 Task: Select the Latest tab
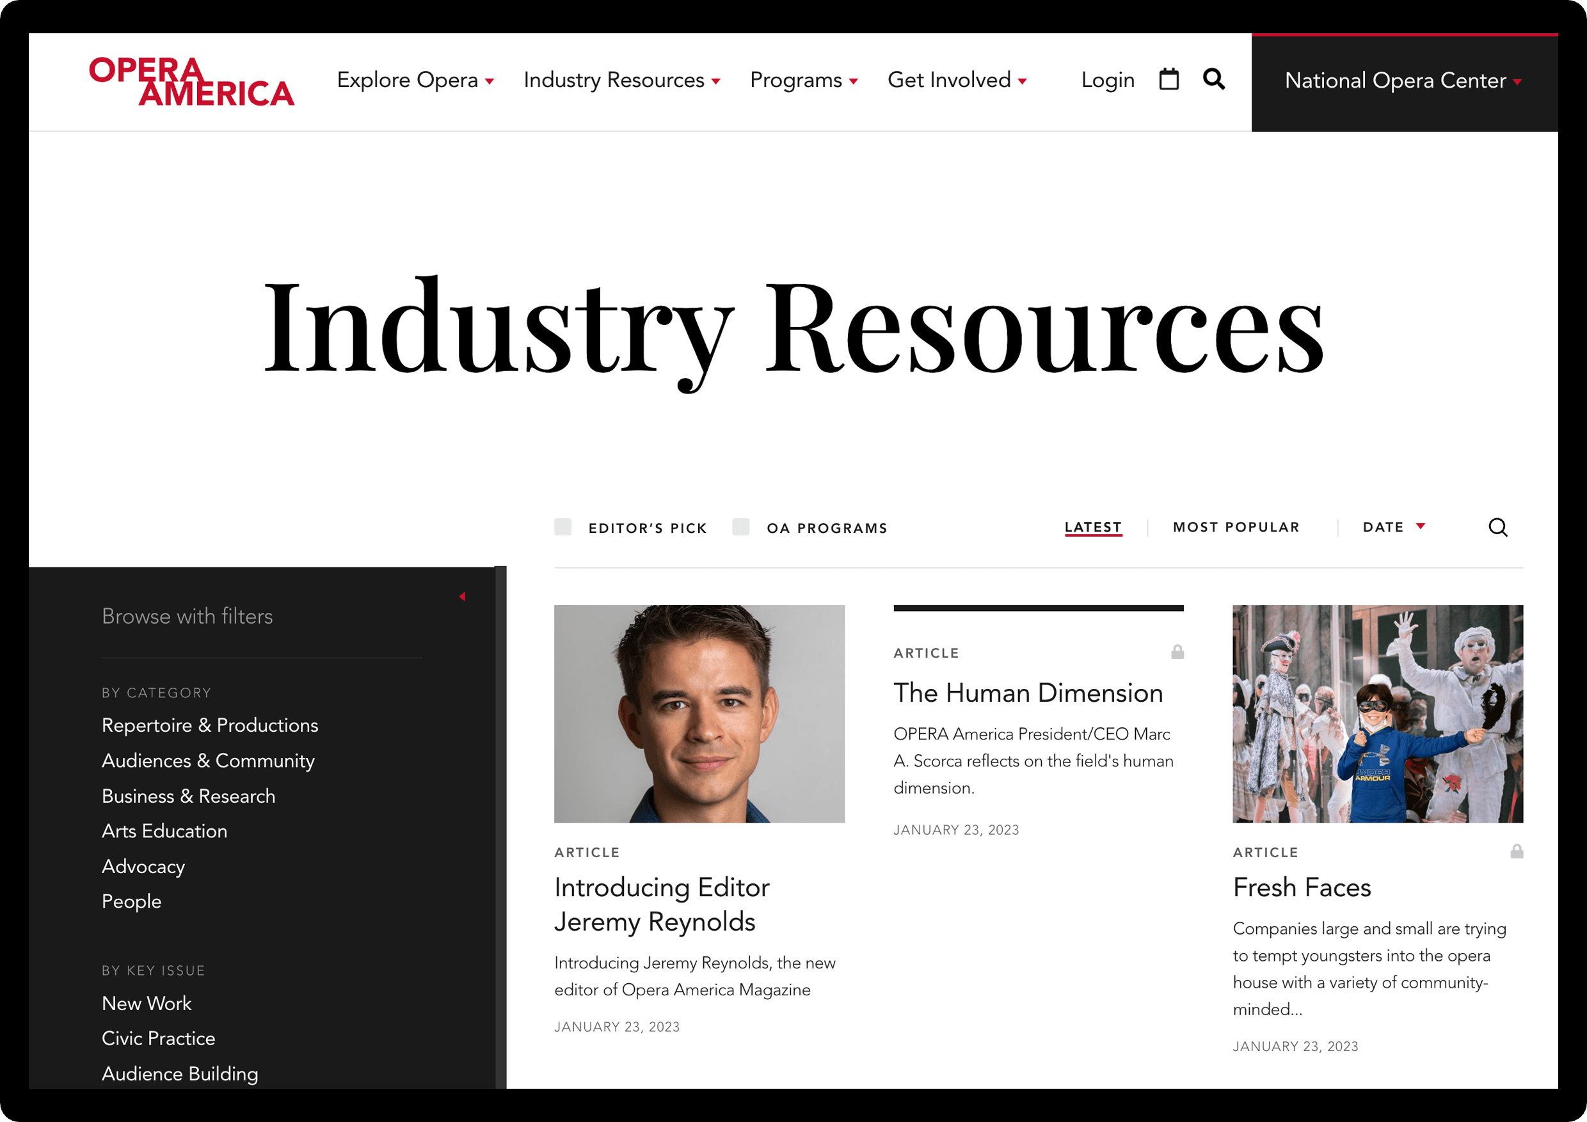coord(1093,526)
